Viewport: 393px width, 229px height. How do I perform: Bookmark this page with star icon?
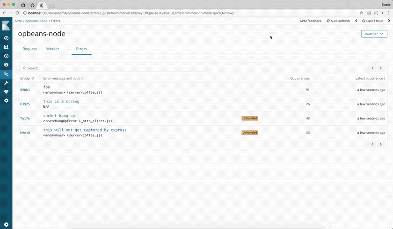361,13
